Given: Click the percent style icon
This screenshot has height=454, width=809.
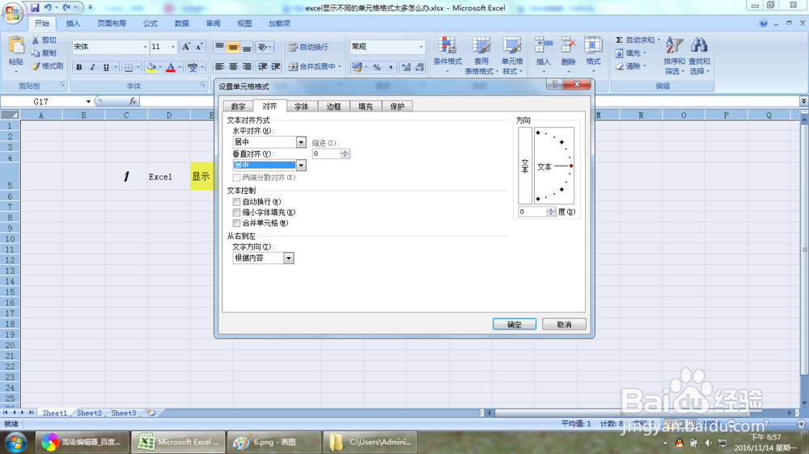Looking at the screenshot, I should [377, 67].
